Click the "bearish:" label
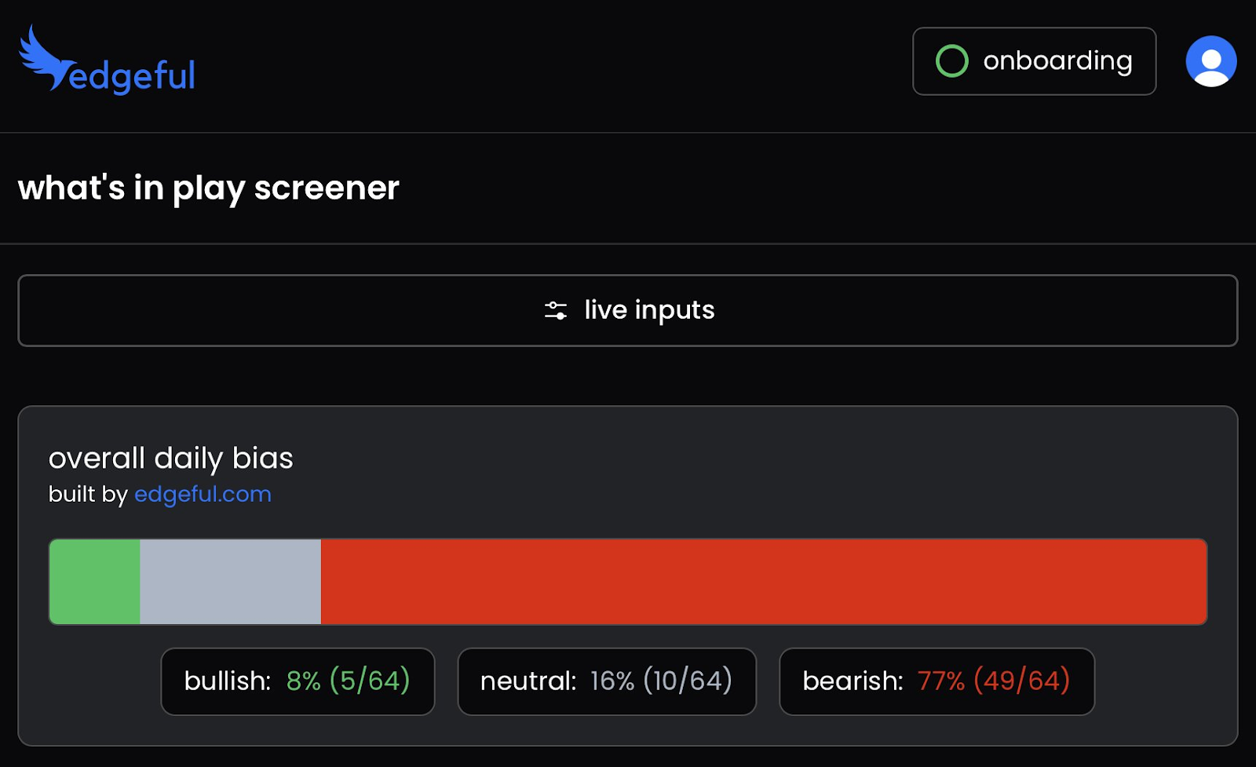 click(x=852, y=681)
